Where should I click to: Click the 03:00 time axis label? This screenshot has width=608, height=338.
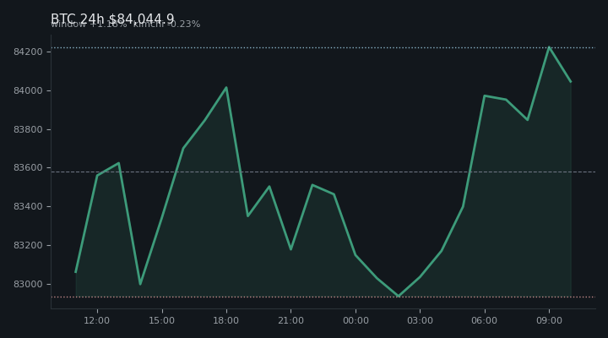pos(420,320)
